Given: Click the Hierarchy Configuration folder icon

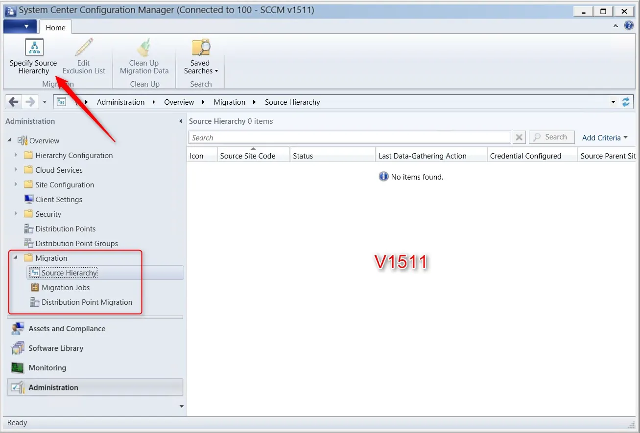Looking at the screenshot, I should pos(28,155).
